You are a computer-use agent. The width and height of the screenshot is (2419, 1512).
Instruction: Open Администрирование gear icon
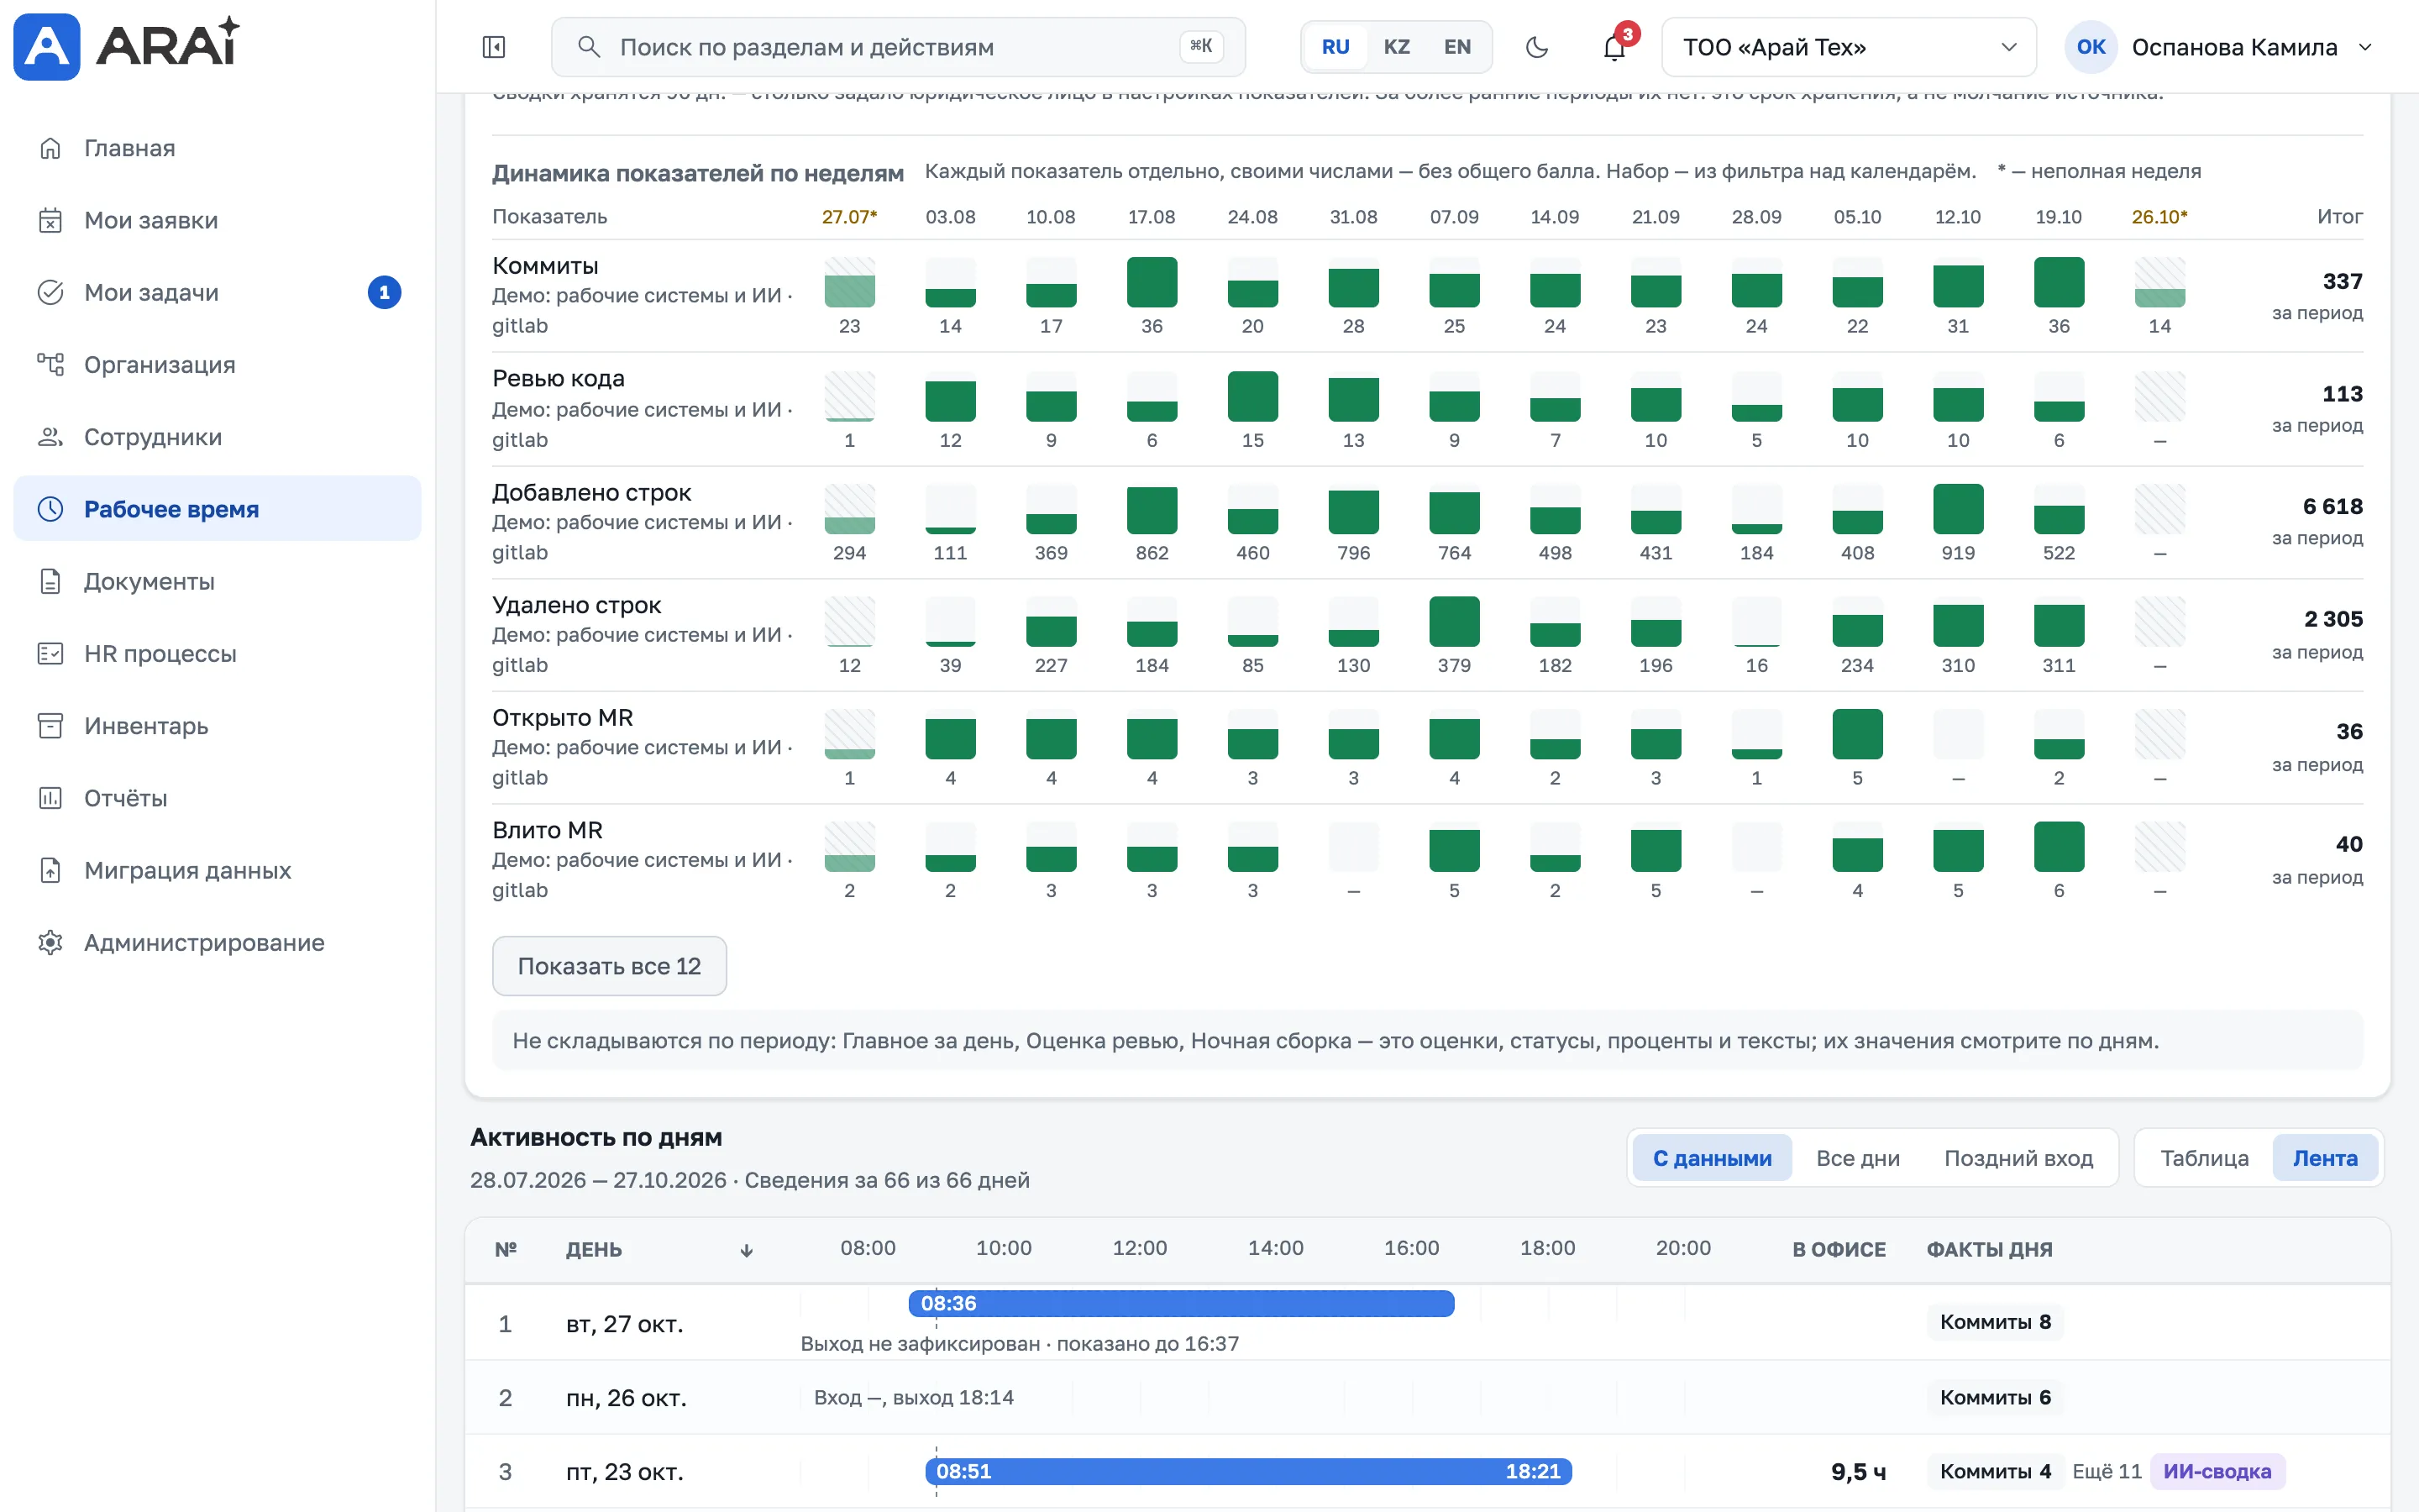50,942
